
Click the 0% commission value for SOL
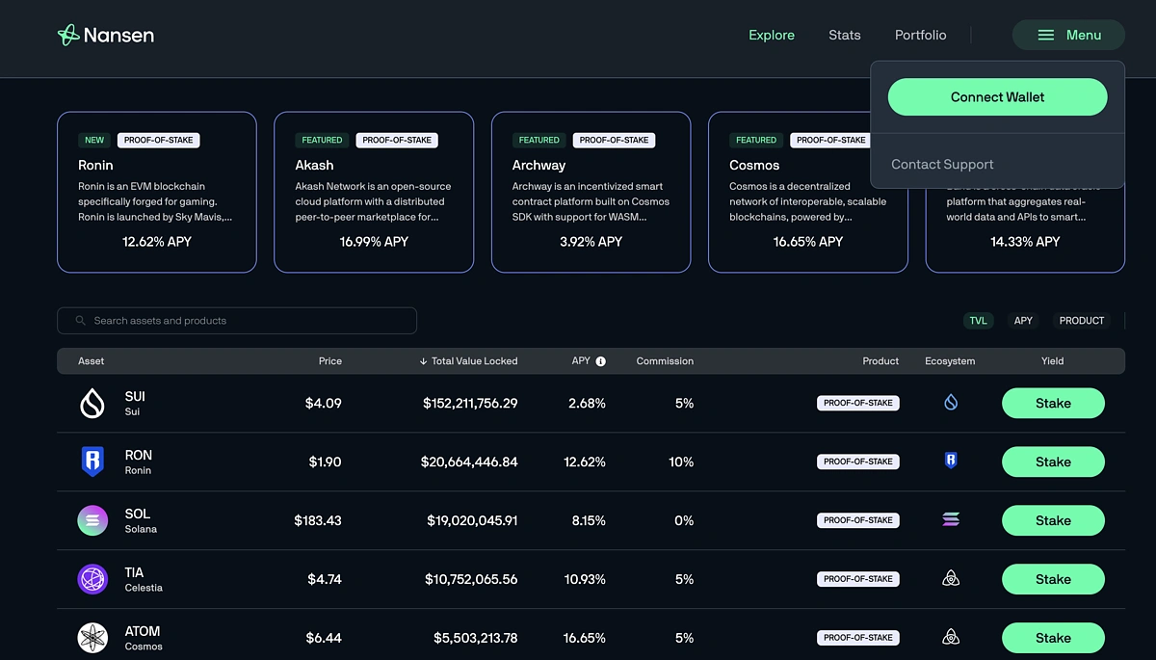tap(684, 520)
